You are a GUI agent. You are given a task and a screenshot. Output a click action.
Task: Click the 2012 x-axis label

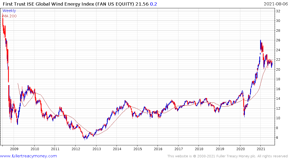point(76,149)
